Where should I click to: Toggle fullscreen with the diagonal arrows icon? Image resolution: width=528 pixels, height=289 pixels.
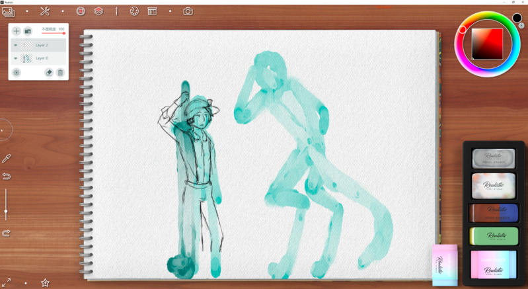pos(6,282)
